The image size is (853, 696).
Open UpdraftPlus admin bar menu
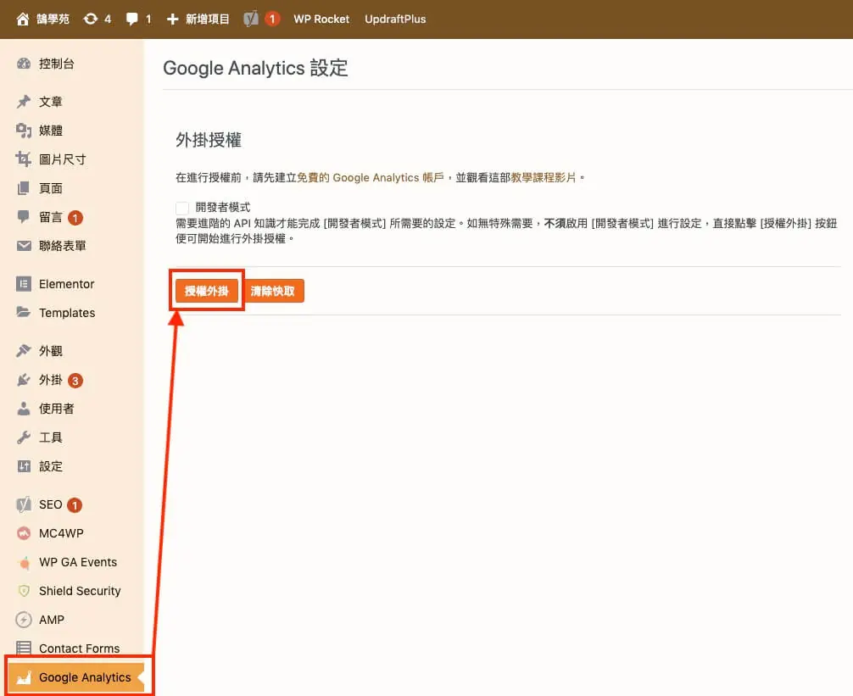395,19
